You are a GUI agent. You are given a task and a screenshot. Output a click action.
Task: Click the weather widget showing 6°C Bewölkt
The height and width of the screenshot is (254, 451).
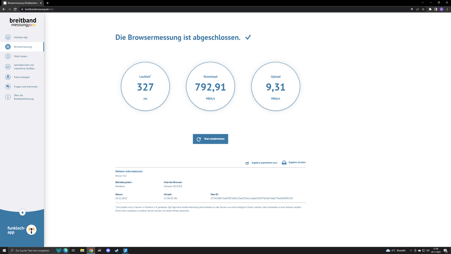[x=396, y=250]
